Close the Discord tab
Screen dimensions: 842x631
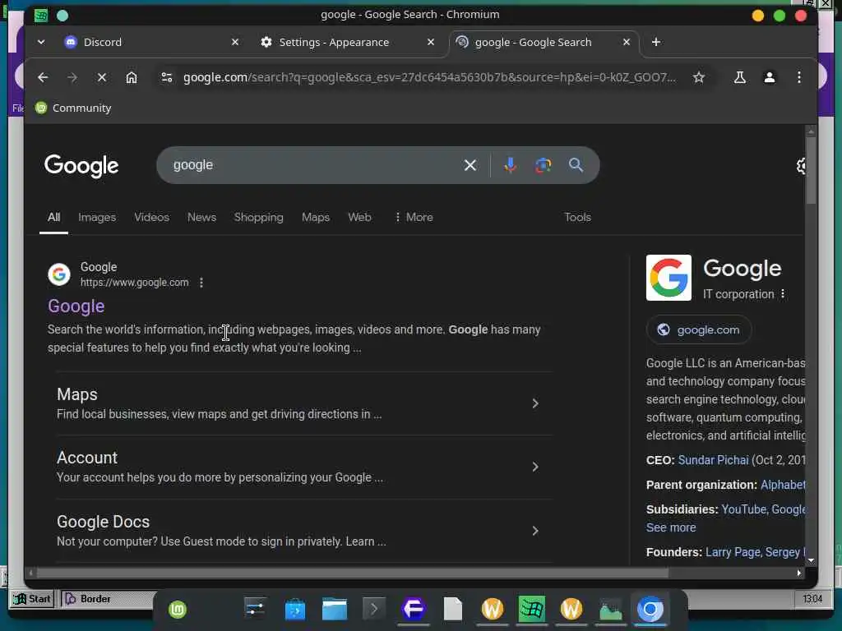pyautogui.click(x=234, y=42)
